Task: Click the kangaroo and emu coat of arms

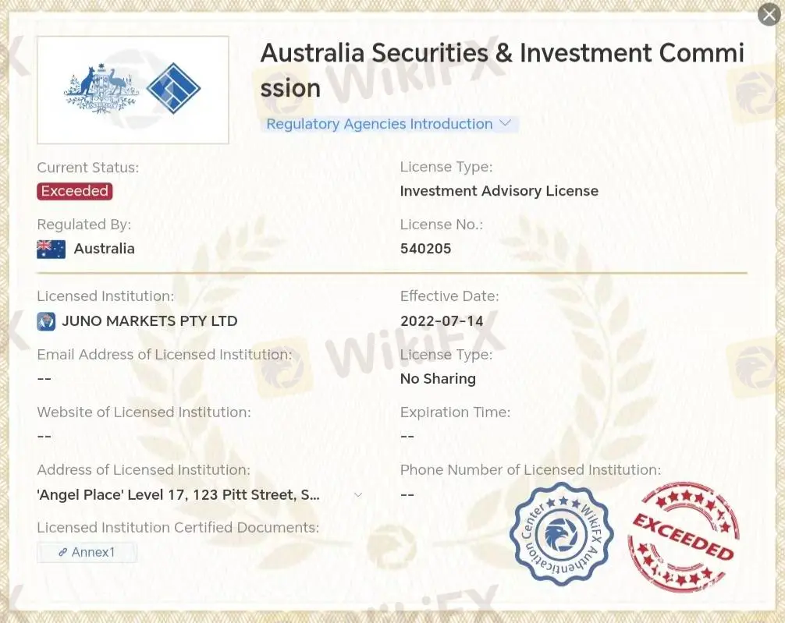Action: (x=101, y=90)
